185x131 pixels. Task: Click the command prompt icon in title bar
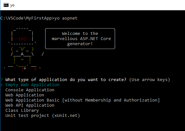click(6, 5)
